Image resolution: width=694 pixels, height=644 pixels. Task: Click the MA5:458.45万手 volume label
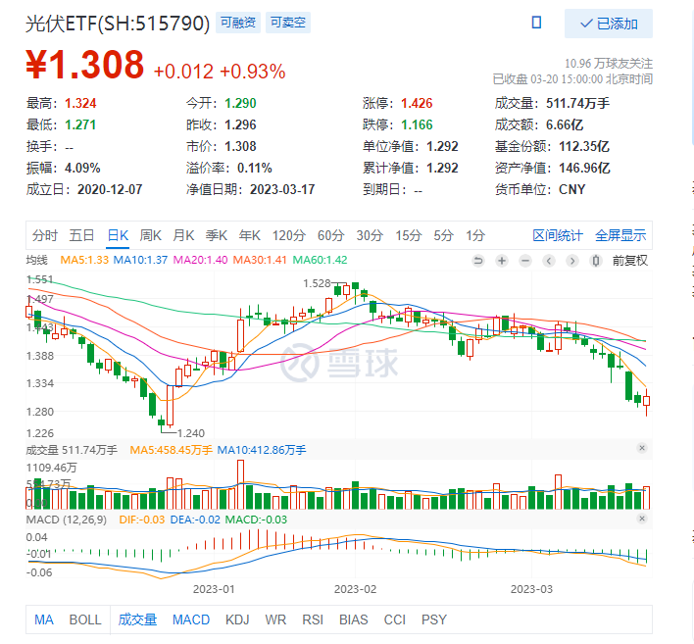(x=171, y=450)
